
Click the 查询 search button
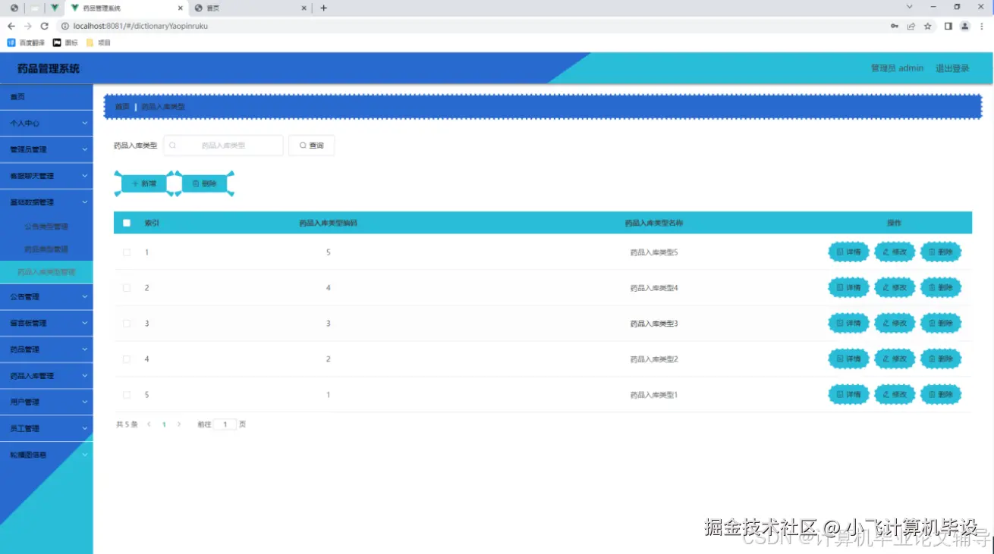point(311,146)
